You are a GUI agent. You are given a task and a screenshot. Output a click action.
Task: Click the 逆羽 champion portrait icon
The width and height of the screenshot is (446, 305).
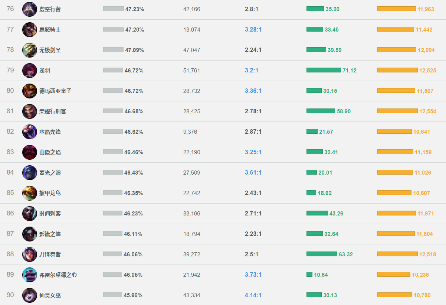30,71
